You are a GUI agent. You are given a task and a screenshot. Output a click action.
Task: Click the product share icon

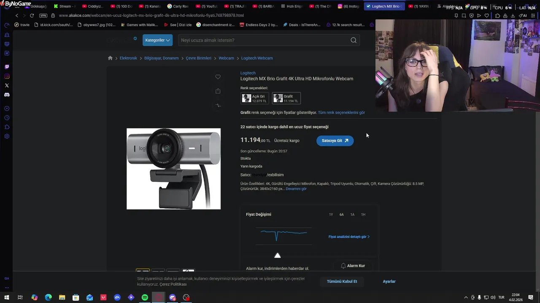coord(218,91)
